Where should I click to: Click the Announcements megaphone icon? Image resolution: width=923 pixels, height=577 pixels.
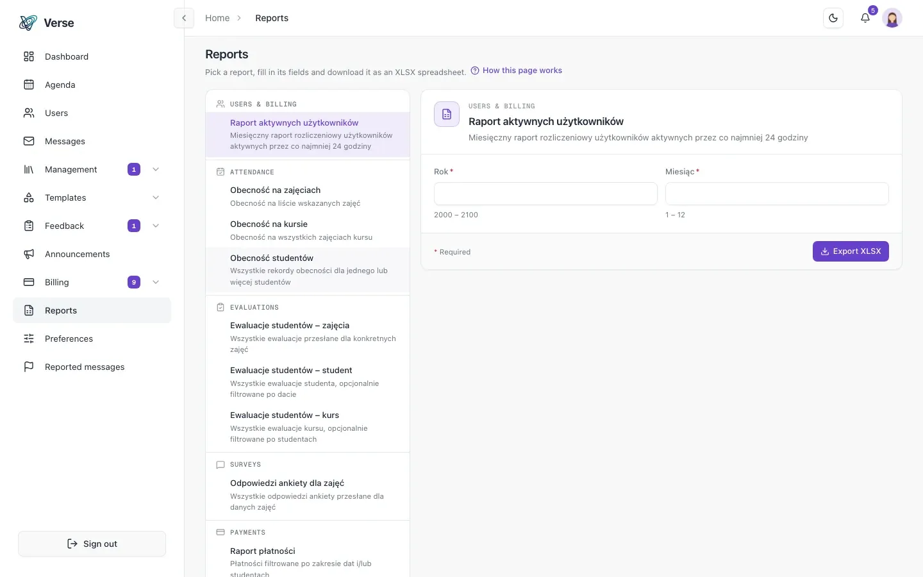pyautogui.click(x=29, y=254)
